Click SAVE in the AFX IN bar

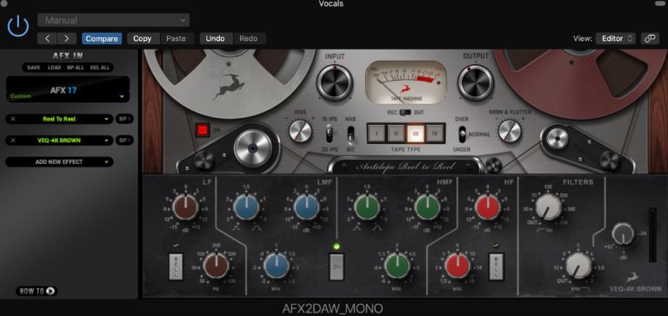[x=33, y=68]
